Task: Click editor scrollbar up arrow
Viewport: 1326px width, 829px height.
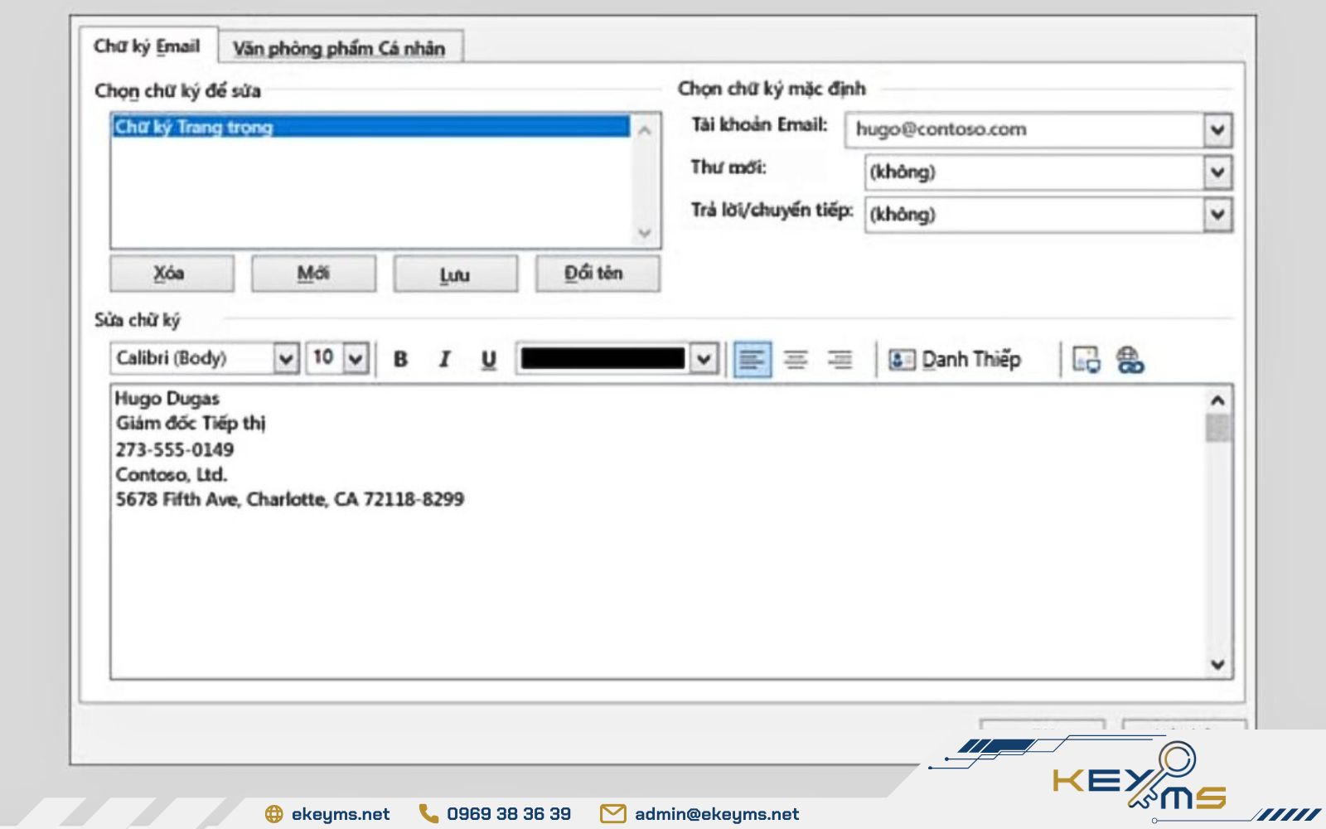Action: point(1217,400)
